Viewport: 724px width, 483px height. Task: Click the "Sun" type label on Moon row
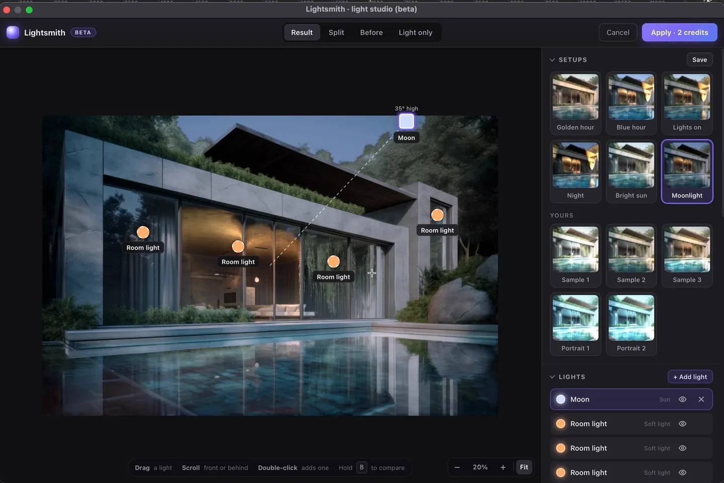[665, 400]
